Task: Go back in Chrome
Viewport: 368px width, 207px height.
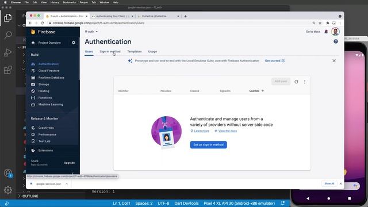Action: coord(30,23)
